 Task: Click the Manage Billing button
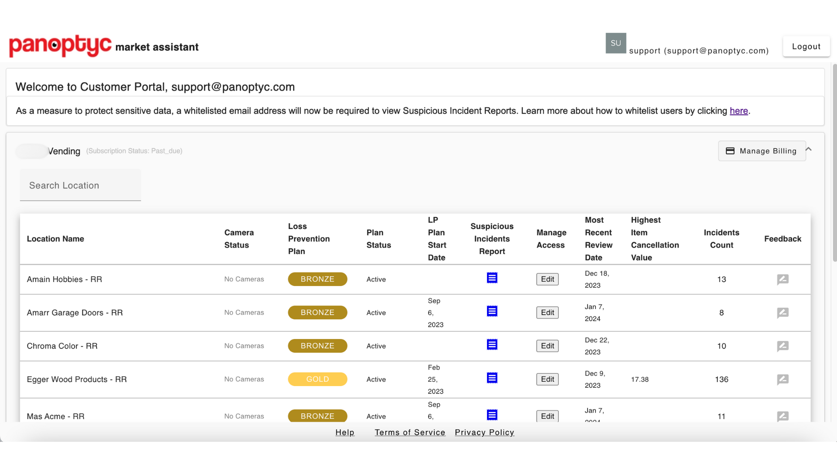[762, 151]
